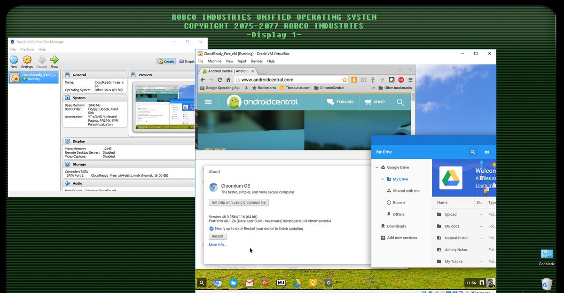Open Settings gear in VirtualBox Manager toolbar
Viewport: 564px width, 293px height.
click(x=27, y=62)
